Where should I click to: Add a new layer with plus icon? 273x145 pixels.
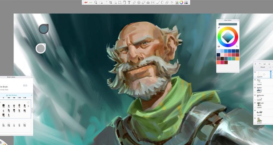click(255, 63)
